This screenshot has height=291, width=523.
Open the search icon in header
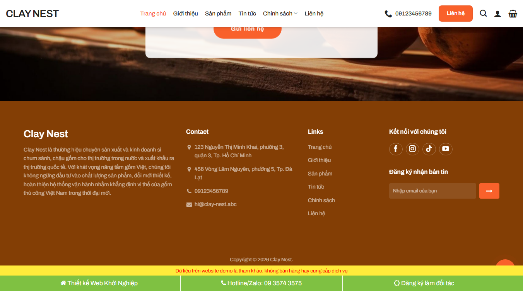(483, 14)
